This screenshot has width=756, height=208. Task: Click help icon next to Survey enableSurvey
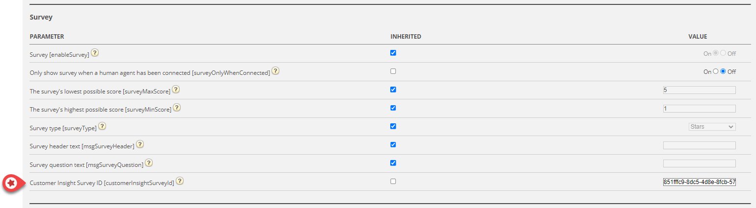[x=95, y=53]
